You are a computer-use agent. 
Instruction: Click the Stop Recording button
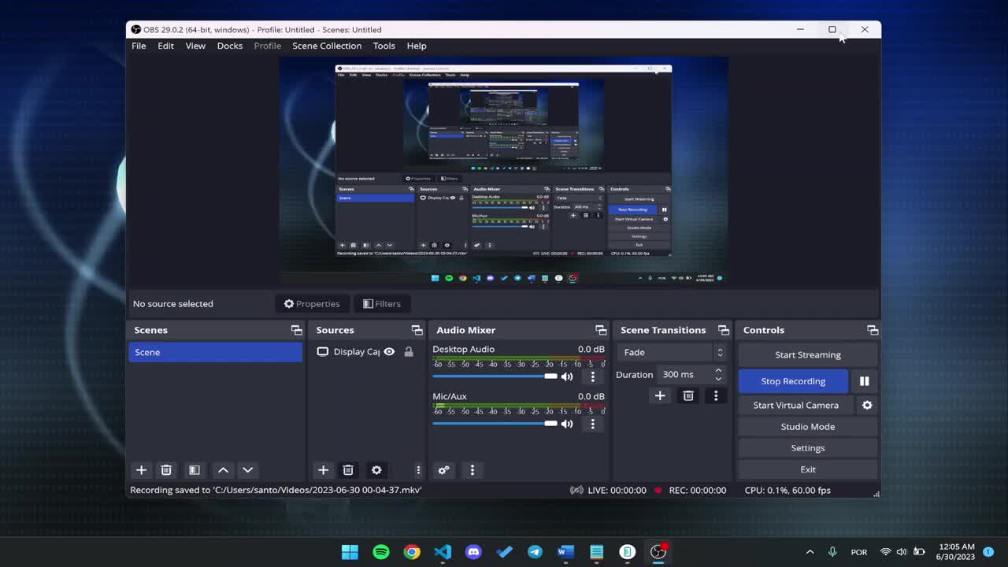(793, 381)
